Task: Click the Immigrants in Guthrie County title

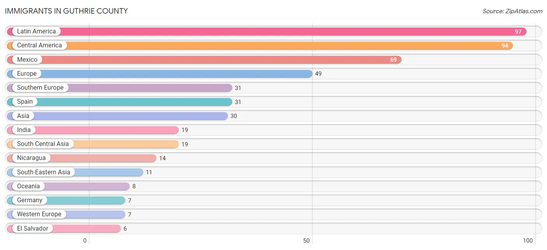Action: [x=66, y=11]
